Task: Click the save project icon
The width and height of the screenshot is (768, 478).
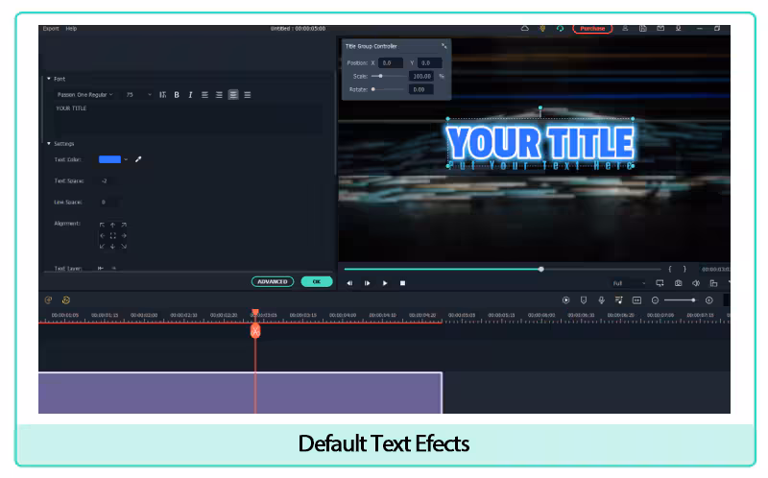Action: [x=642, y=29]
